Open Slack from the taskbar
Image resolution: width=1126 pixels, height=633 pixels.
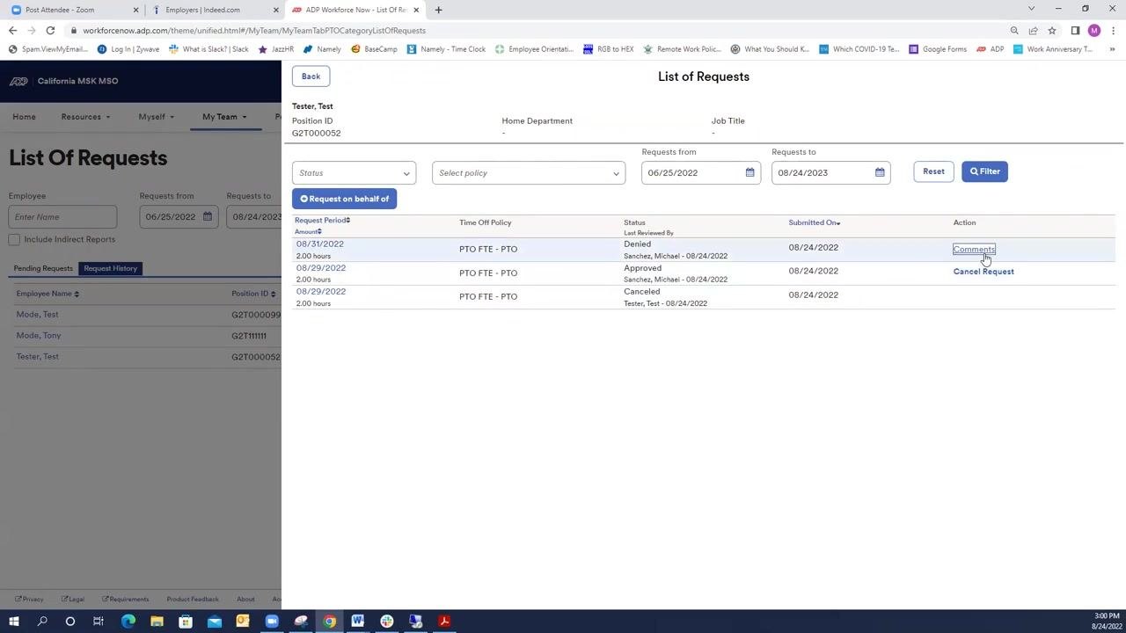[387, 622]
